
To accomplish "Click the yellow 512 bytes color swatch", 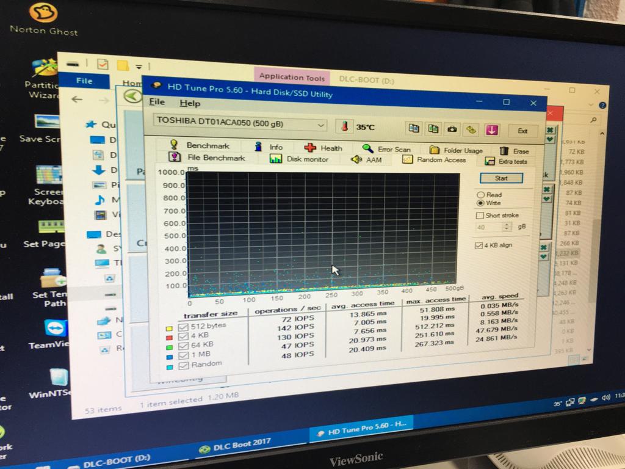I will point(169,329).
